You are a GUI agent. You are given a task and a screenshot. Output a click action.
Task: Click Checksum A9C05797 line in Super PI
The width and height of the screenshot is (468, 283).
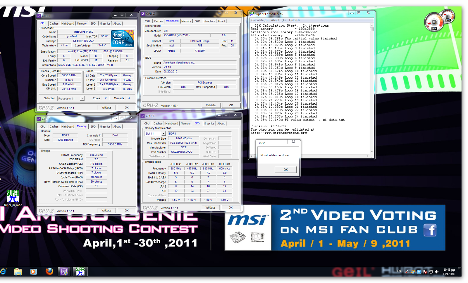pyautogui.click(x=269, y=126)
